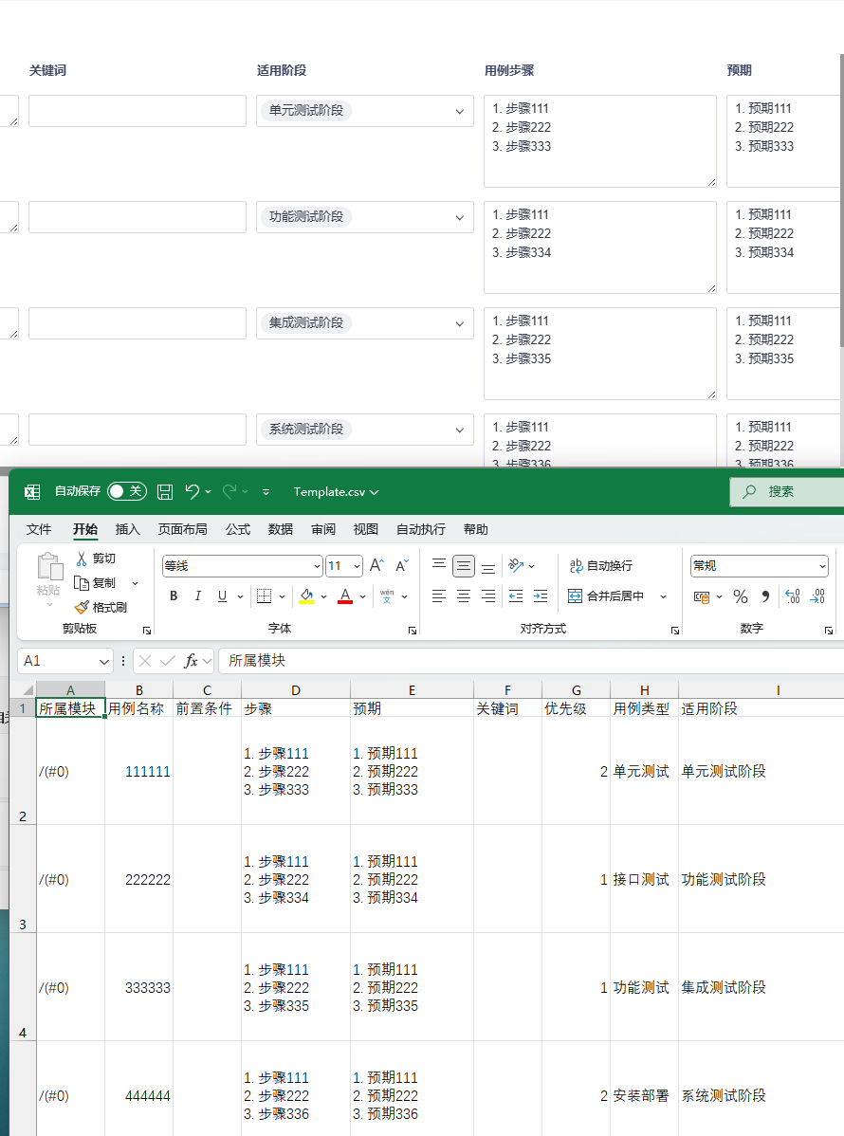Select cell containing 接口测试
This screenshot has width=844, height=1136.
[644, 880]
